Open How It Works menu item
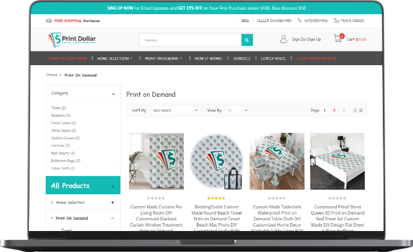The image size is (413, 252). pos(209,58)
